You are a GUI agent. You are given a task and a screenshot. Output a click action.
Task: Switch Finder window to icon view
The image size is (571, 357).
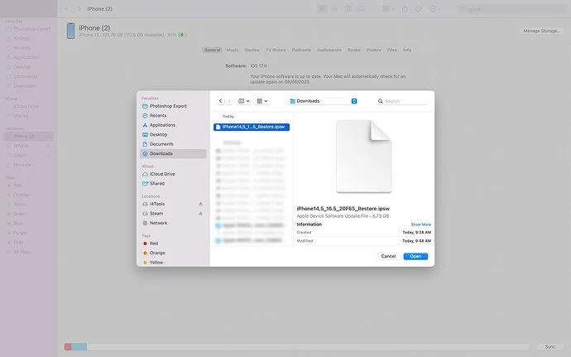322,9
